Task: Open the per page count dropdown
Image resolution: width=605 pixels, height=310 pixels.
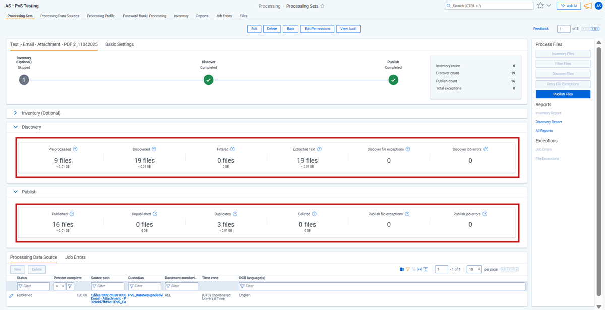Action: click(x=474, y=269)
